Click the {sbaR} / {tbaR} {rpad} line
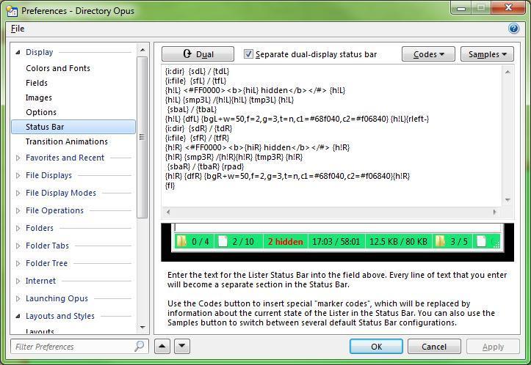The width and height of the screenshot is (531, 365). 205,166
